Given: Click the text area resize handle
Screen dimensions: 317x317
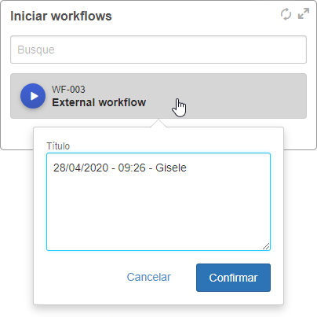Looking at the screenshot, I should 266,246.
